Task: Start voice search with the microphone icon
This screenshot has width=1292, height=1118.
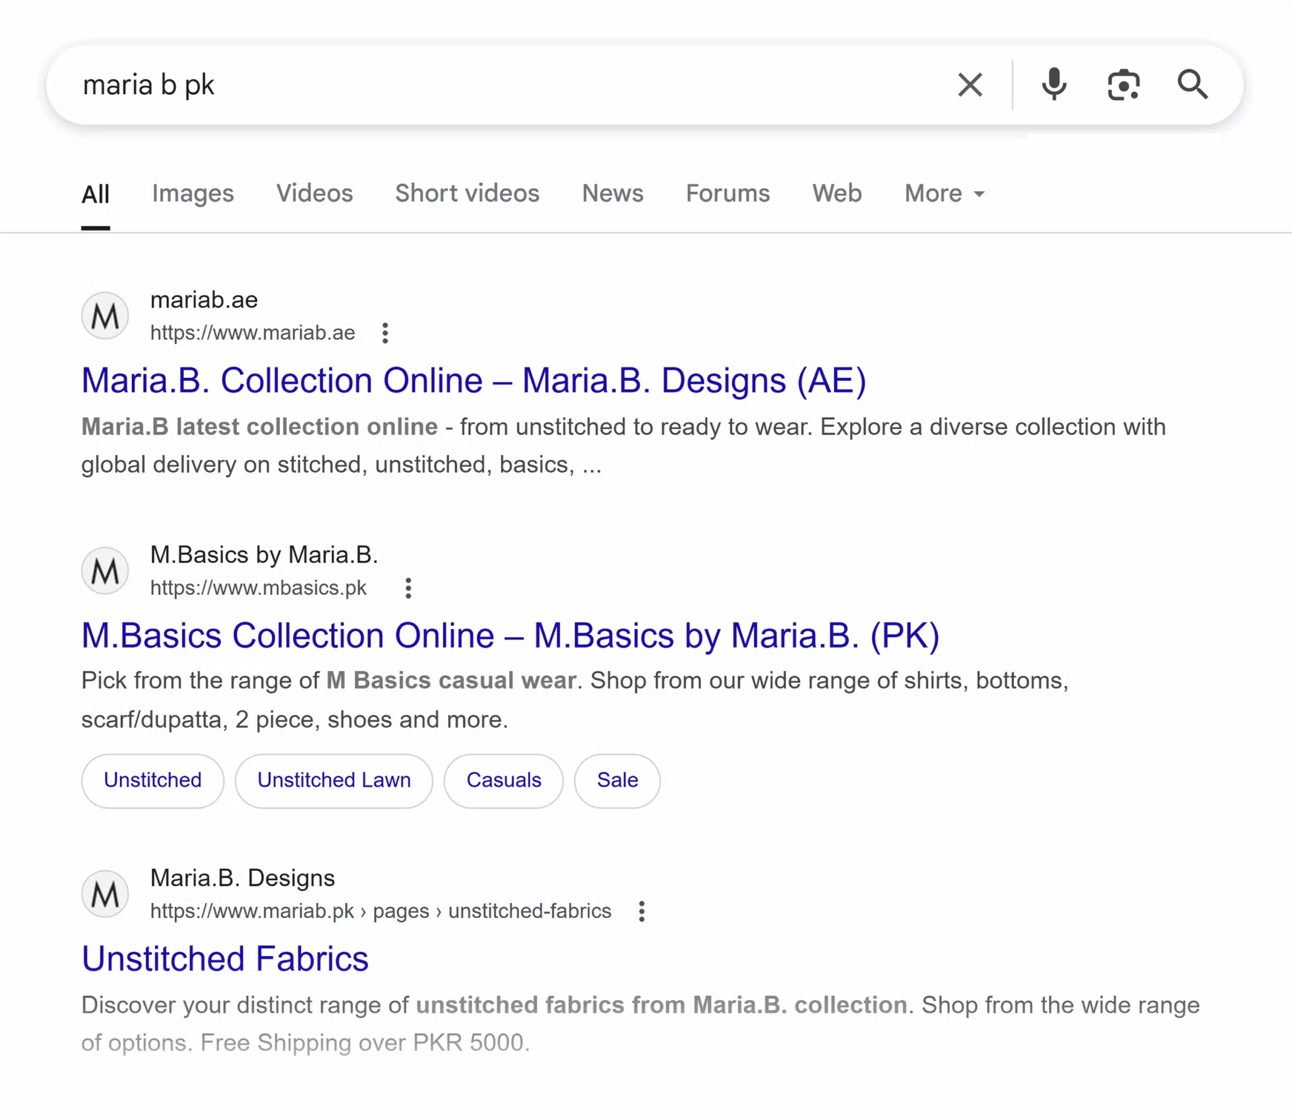Action: tap(1054, 85)
